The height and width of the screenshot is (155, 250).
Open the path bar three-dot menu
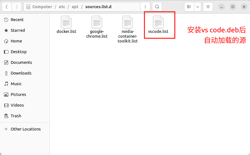(x=145, y=7)
